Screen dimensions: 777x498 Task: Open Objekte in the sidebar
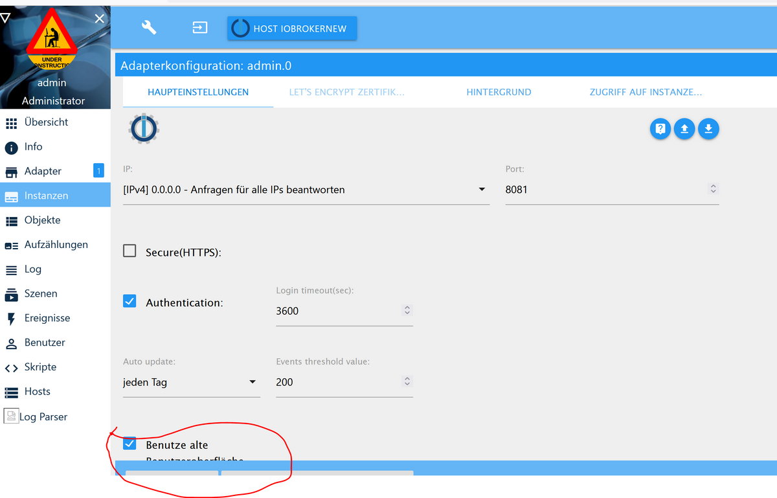click(x=55, y=220)
